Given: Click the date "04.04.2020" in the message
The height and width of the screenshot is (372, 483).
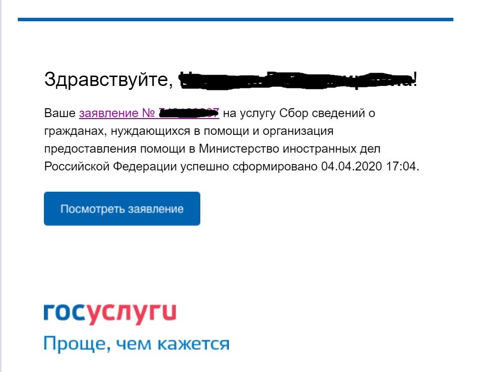Looking at the screenshot, I should [351, 166].
